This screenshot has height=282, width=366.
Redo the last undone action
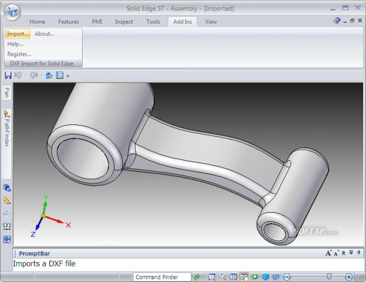point(34,75)
